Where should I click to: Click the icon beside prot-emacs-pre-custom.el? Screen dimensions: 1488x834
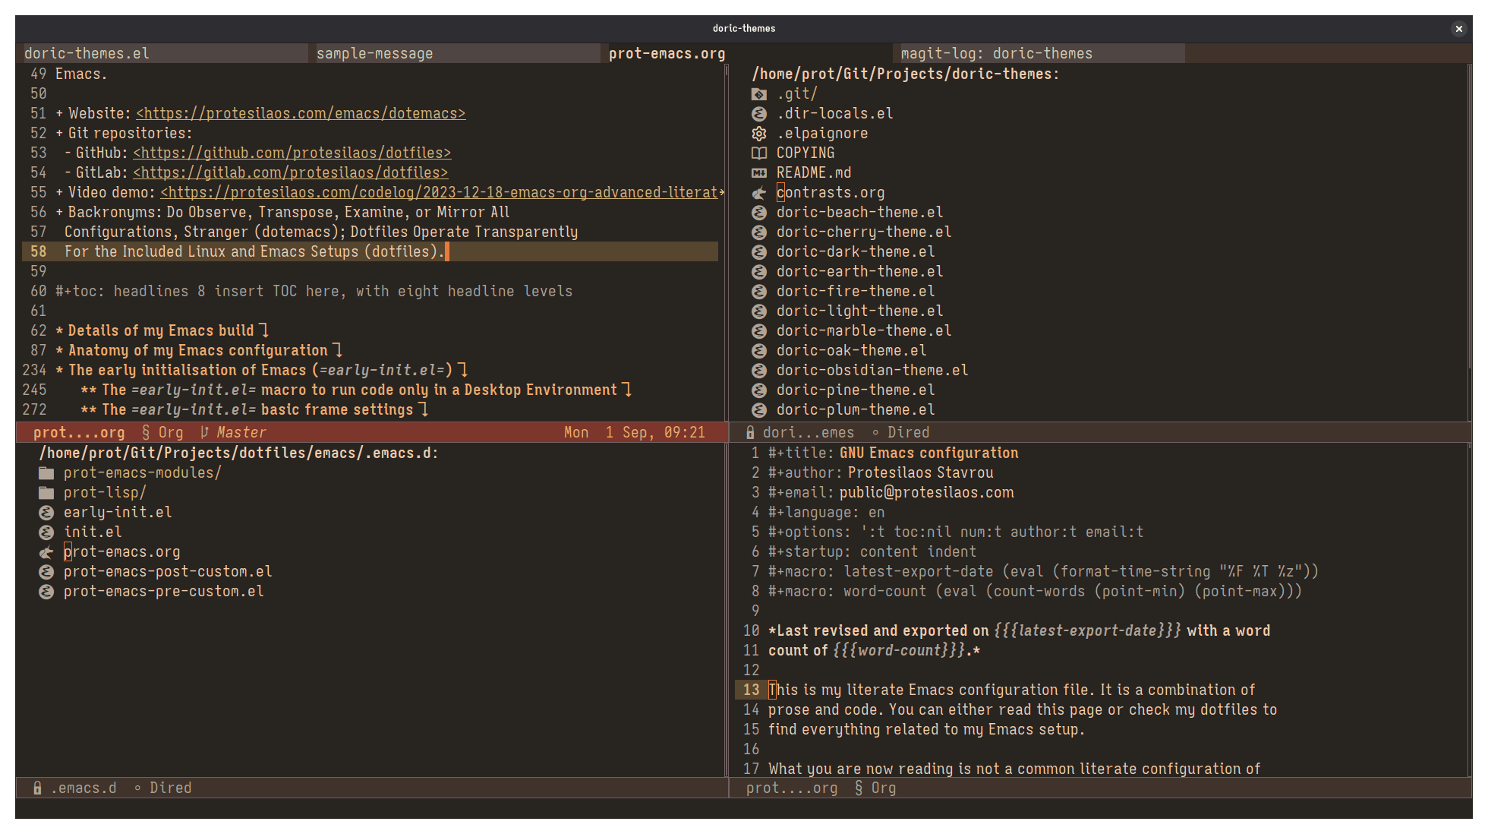point(46,592)
